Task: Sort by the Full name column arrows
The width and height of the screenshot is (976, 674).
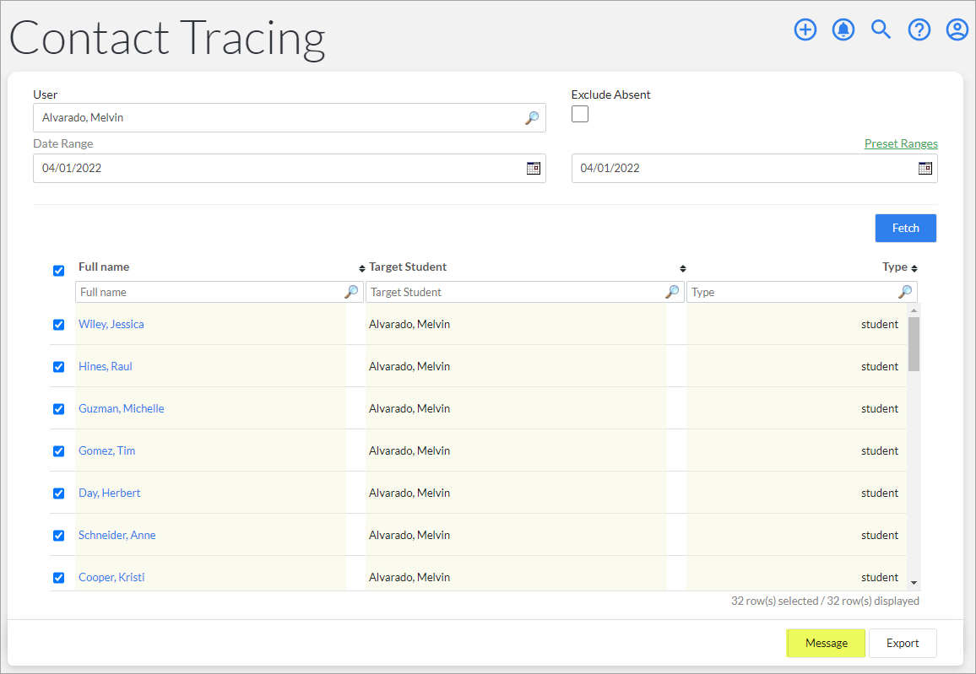Action: point(361,268)
